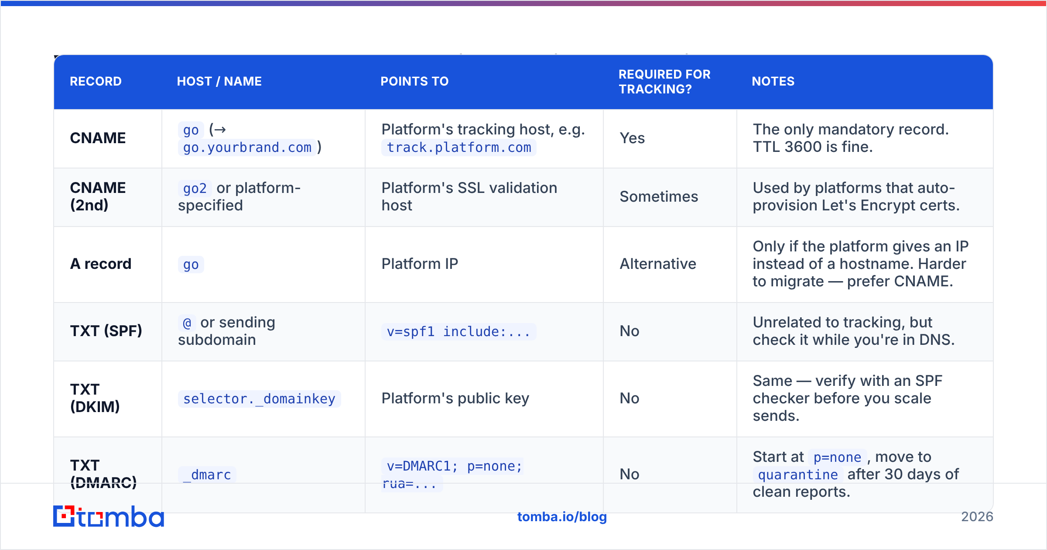
Task: Click the note 'Same — verify with an SPF checker'
Action: click(848, 398)
